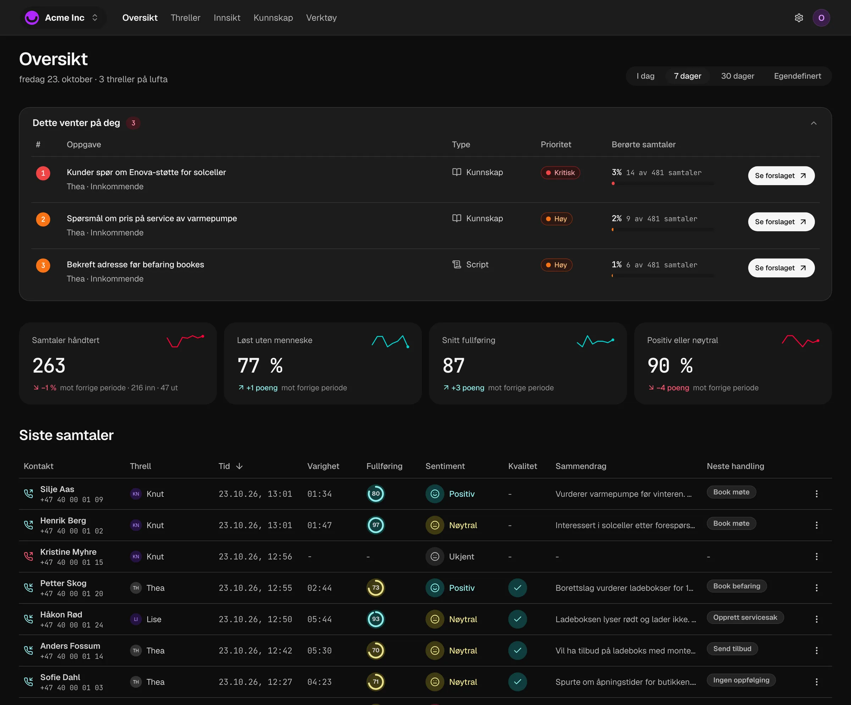851x705 pixels.
Task: Click the Ukjent sentiment icon for Kristine Myhre
Action: pos(435,557)
